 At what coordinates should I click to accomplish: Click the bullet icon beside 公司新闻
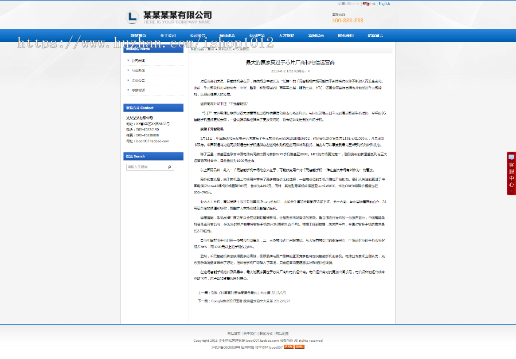pyautogui.click(x=128, y=60)
